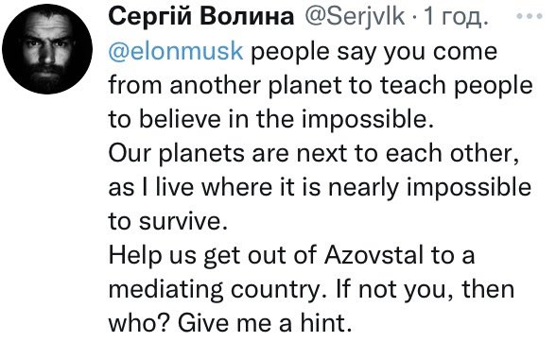Viewport: 556px width, 342px height.
Task: Open the @Serjvlk handle link
Action: point(355,16)
